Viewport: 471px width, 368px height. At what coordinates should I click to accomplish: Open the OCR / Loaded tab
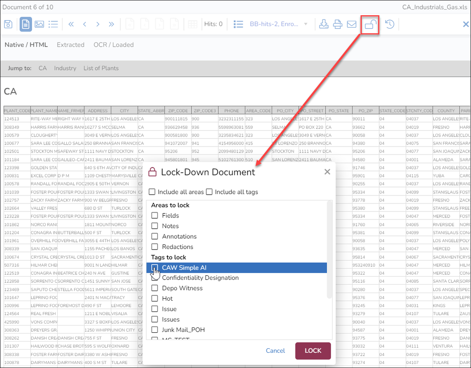click(113, 45)
